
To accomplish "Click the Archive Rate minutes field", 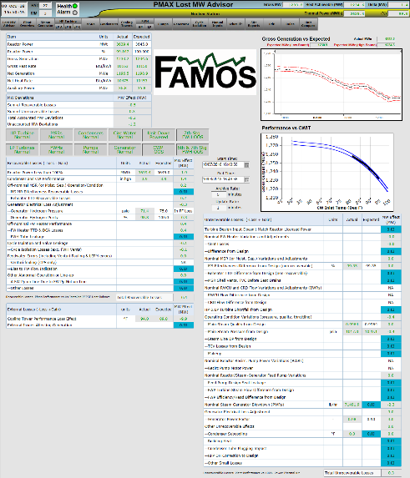I will [219, 194].
